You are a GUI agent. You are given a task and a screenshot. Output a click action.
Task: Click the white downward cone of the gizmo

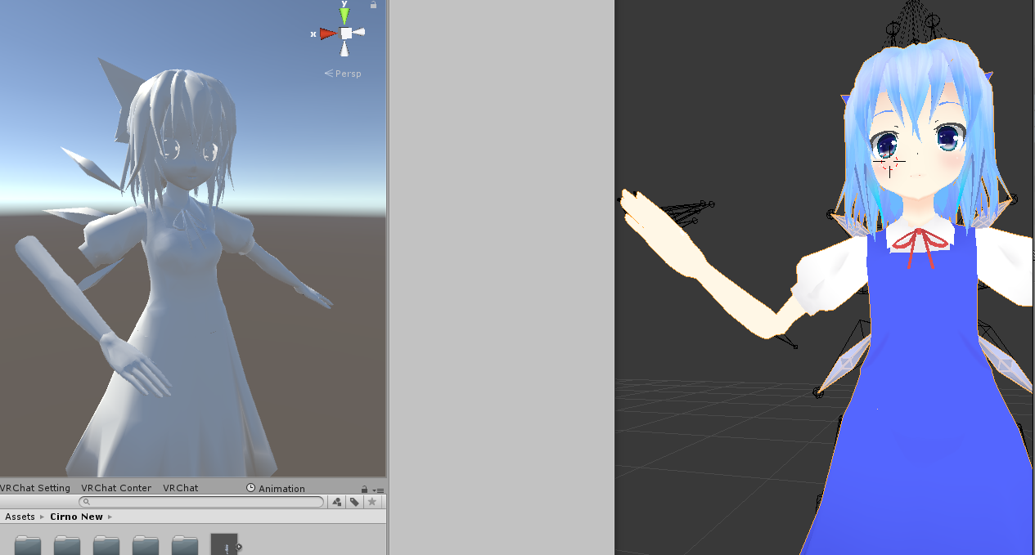pos(344,49)
